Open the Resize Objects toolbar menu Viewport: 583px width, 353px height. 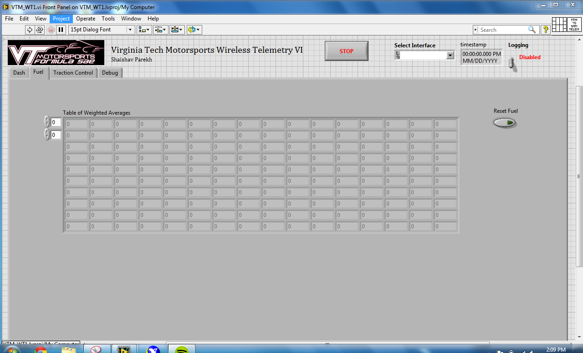coord(177,30)
